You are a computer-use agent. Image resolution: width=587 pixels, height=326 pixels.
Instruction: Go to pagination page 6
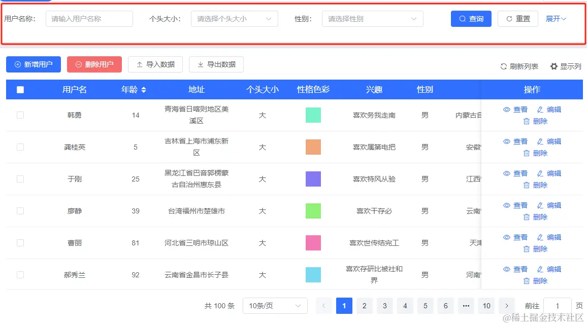445,306
